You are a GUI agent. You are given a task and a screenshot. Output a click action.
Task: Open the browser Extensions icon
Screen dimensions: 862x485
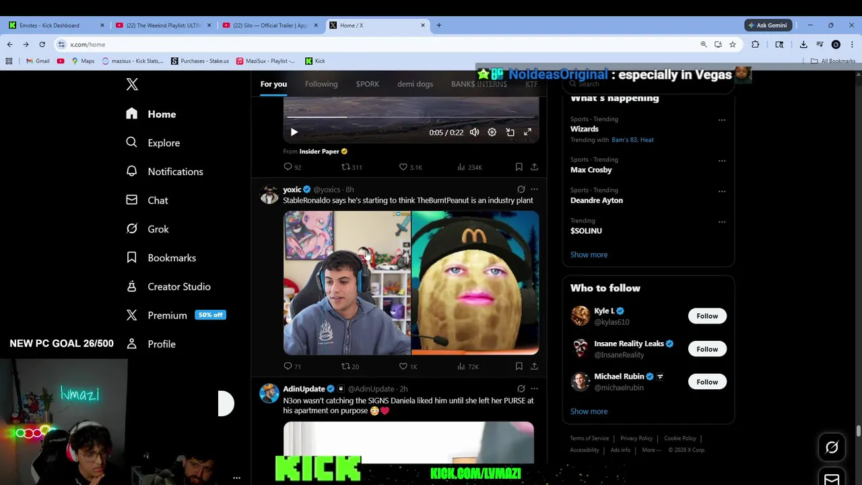coord(755,44)
